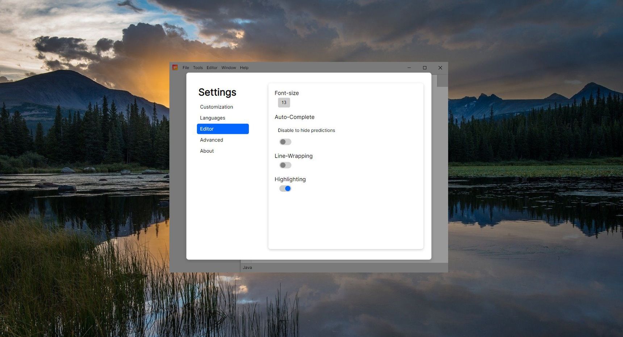623x337 pixels.
Task: Disable the Highlighting toggle
Action: pyautogui.click(x=285, y=188)
